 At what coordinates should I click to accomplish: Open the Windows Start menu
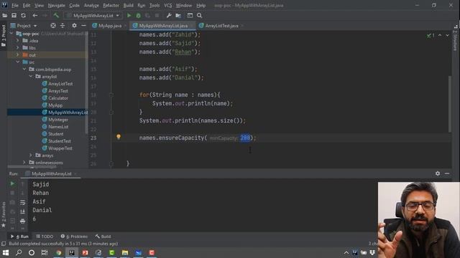(5, 252)
